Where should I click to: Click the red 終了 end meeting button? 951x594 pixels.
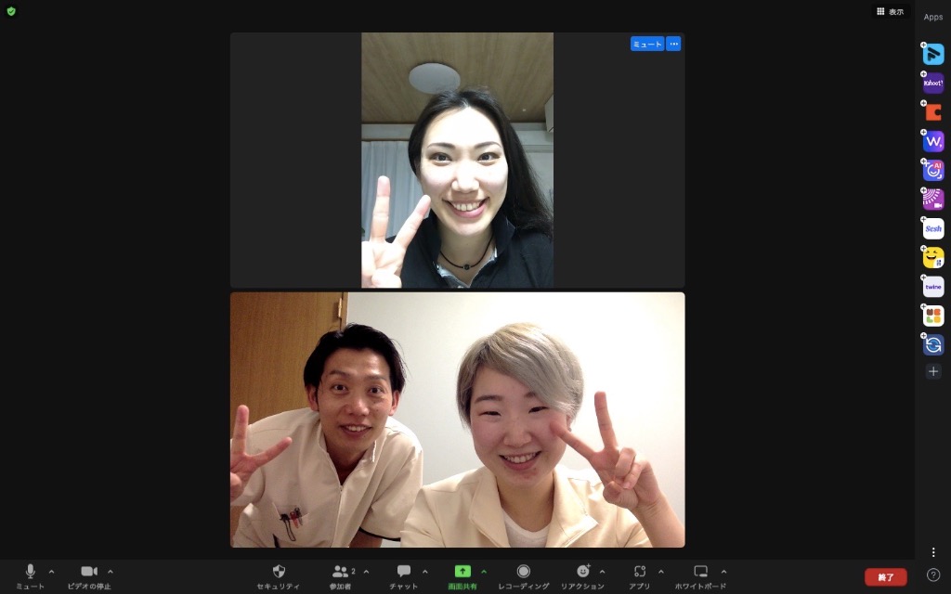click(x=885, y=577)
